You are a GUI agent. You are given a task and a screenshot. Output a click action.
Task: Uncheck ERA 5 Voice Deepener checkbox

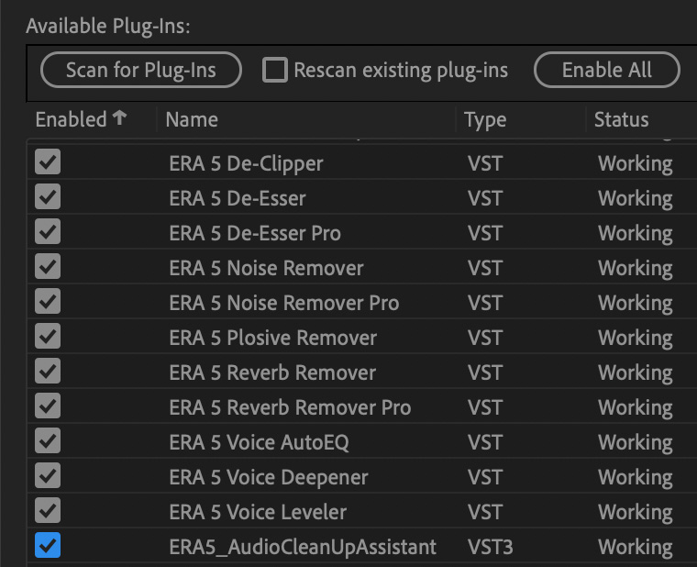pos(48,475)
